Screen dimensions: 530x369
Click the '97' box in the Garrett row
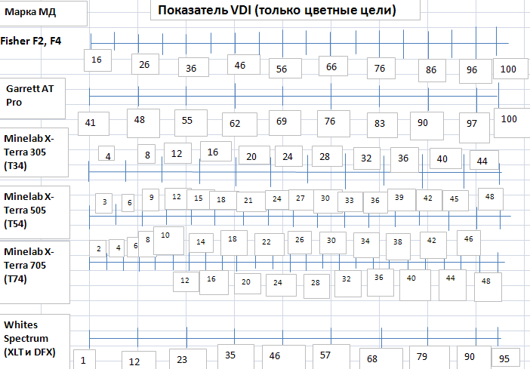474,128
